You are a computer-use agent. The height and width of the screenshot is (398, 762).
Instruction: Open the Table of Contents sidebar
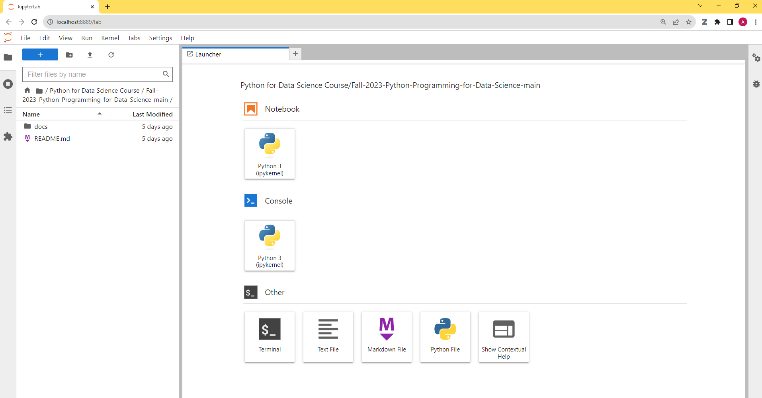coord(8,110)
